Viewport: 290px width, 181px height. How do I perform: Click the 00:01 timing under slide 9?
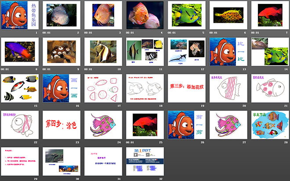point(47,69)
